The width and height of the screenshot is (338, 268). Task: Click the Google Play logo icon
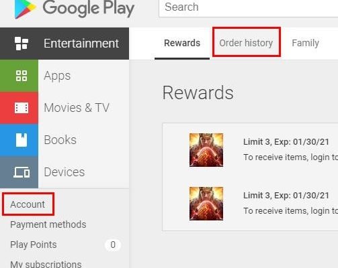pyautogui.click(x=25, y=9)
